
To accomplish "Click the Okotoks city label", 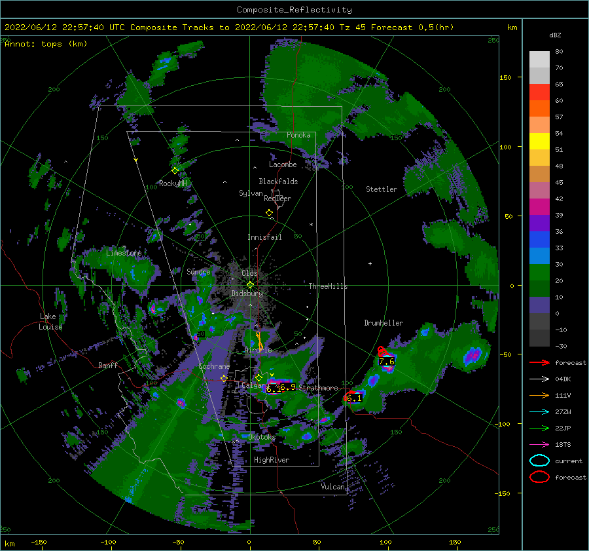I will 262,437.
